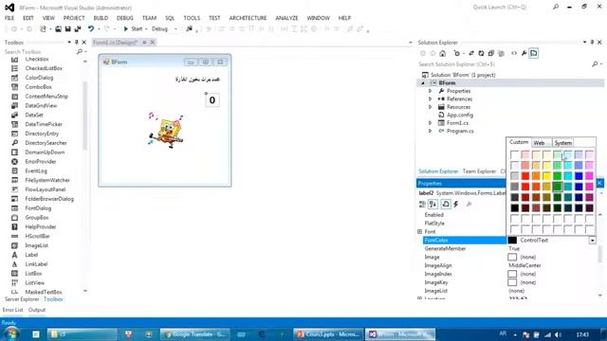Expand the Form1.cs tree node
The image size is (607, 341).
pyautogui.click(x=430, y=123)
